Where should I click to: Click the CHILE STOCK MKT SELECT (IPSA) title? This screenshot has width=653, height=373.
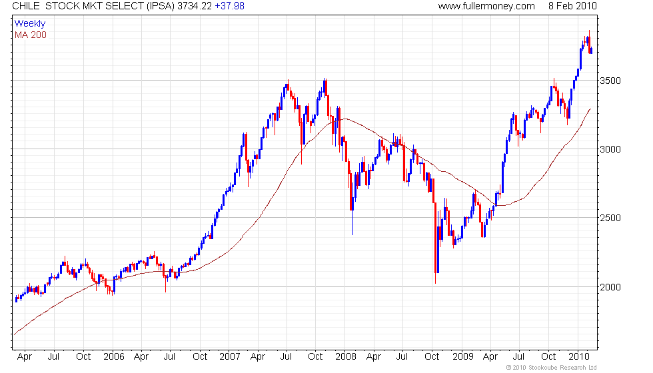pos(94,6)
